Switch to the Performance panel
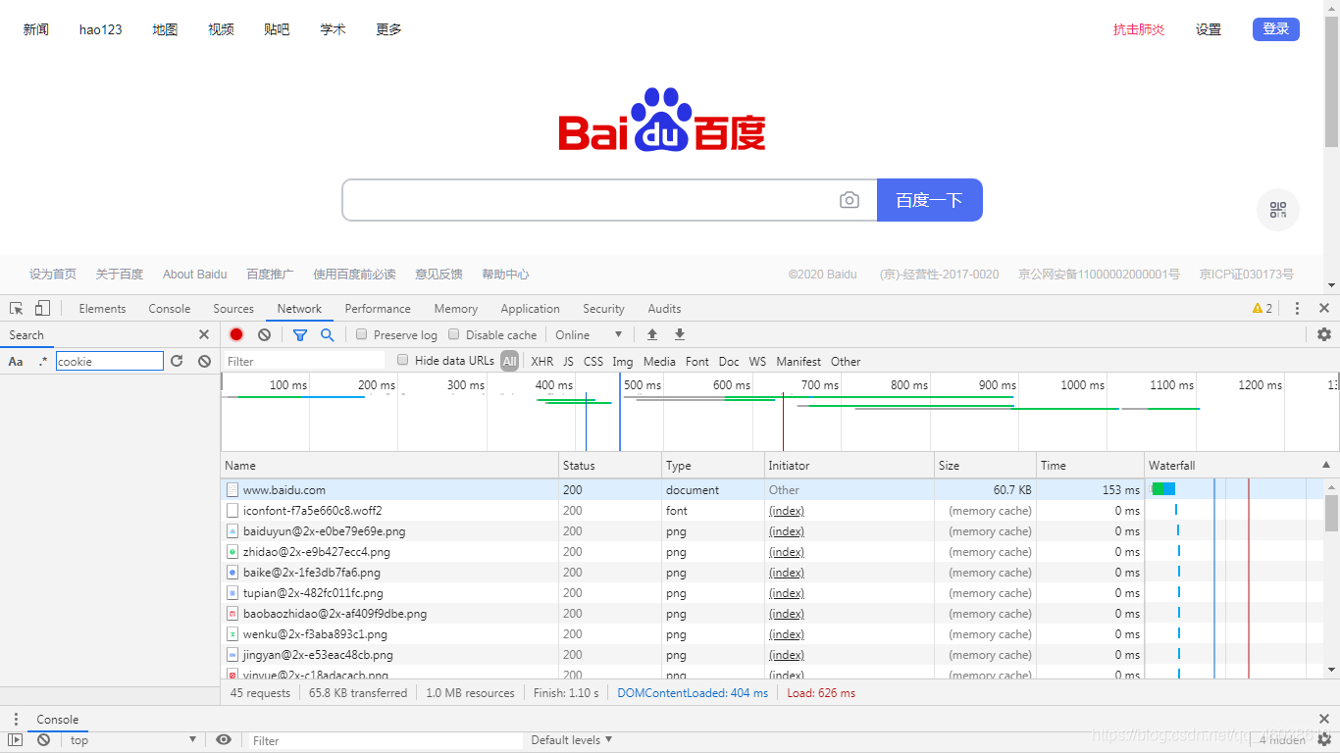Image resolution: width=1340 pixels, height=753 pixels. 377,308
